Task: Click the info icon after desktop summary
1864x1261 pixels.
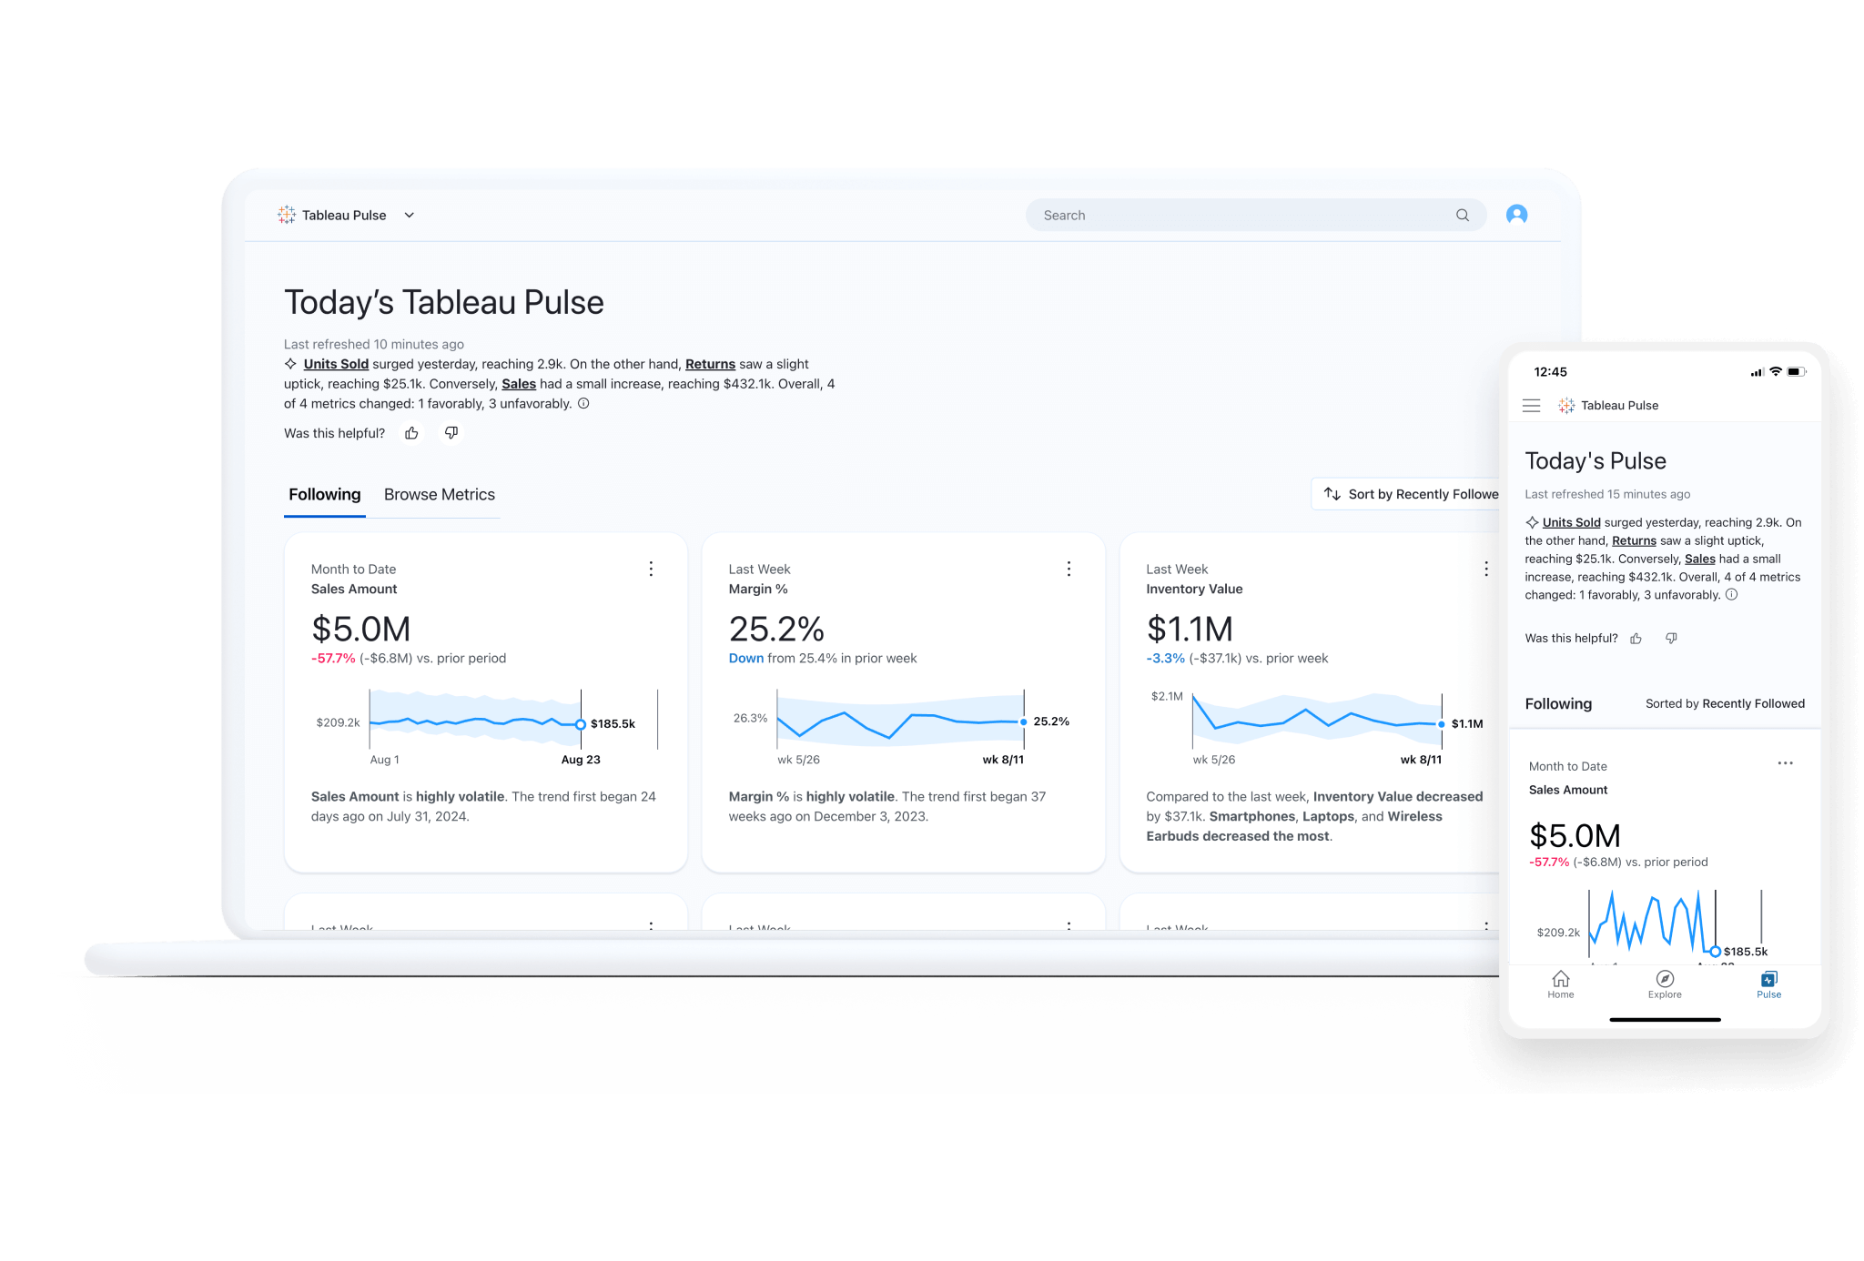Action: (x=583, y=403)
